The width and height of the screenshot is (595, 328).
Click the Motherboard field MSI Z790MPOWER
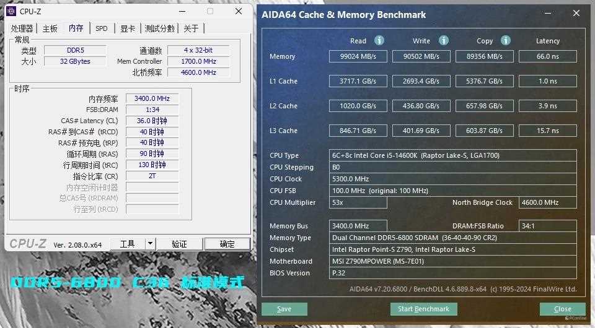(x=452, y=261)
